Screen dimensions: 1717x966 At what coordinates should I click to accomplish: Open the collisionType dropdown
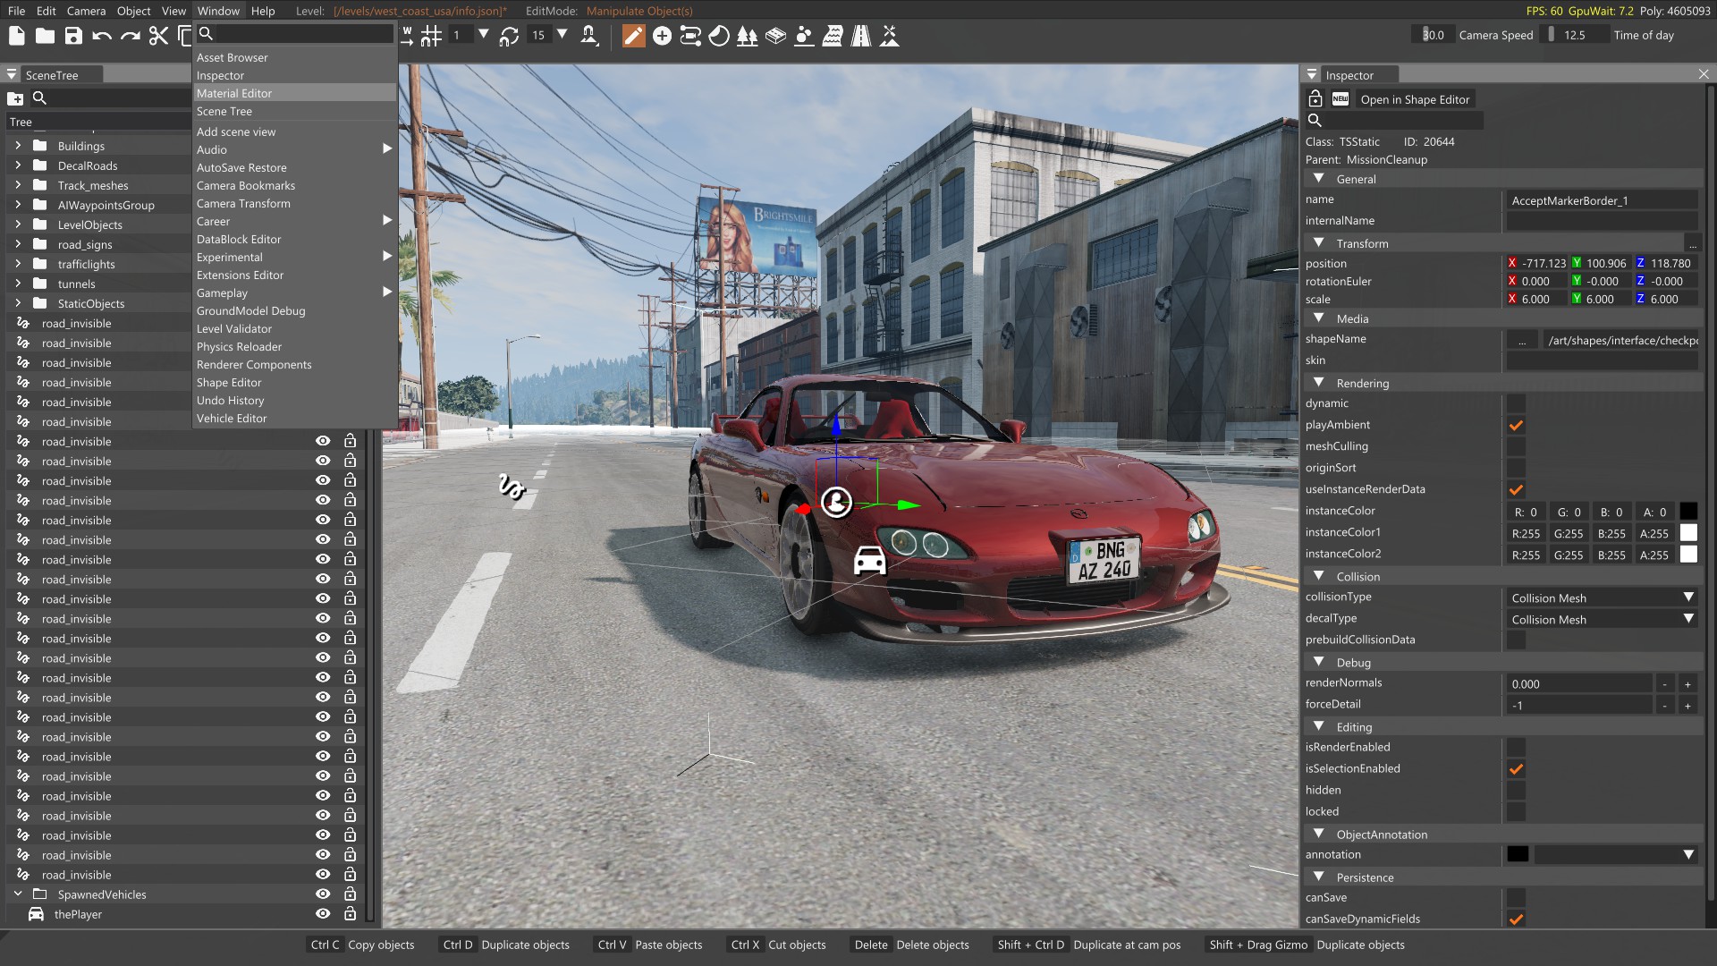click(1600, 597)
